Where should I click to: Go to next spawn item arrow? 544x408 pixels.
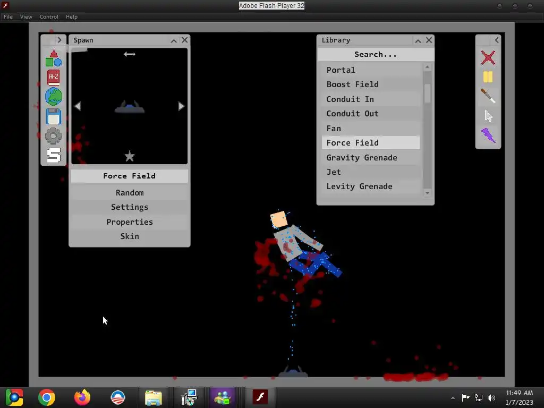[x=181, y=106]
